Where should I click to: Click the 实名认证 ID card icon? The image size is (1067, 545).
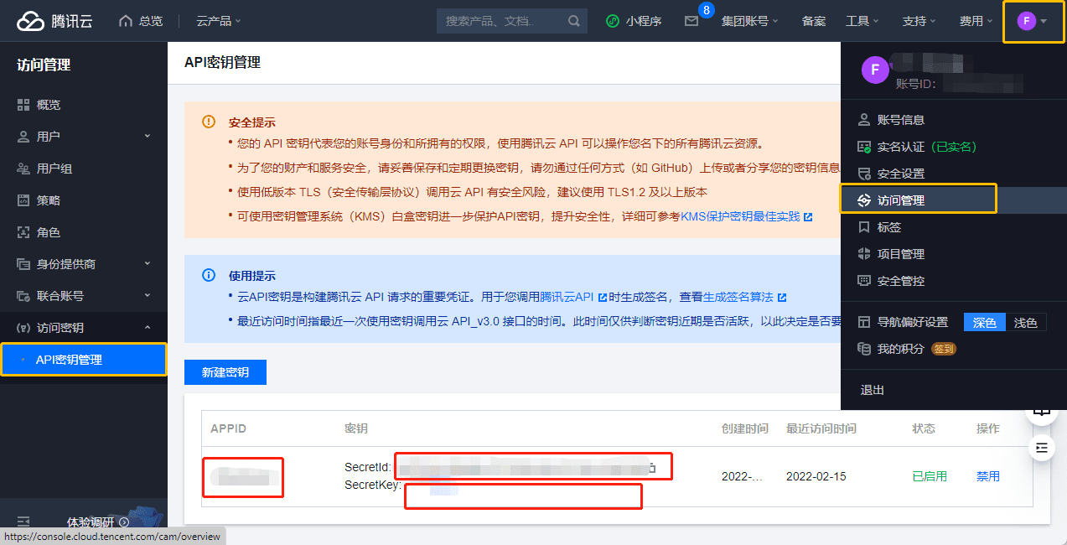coord(864,147)
